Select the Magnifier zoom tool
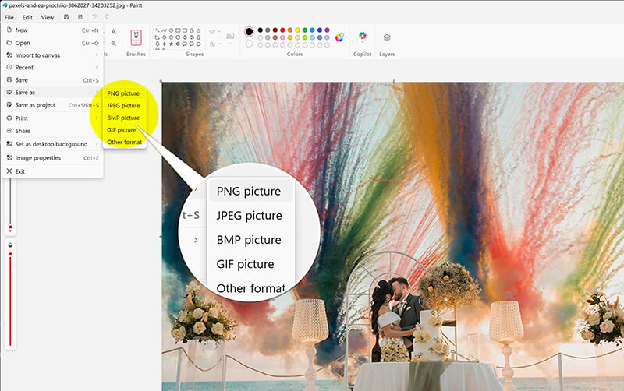Image resolution: width=624 pixels, height=391 pixels. [114, 44]
